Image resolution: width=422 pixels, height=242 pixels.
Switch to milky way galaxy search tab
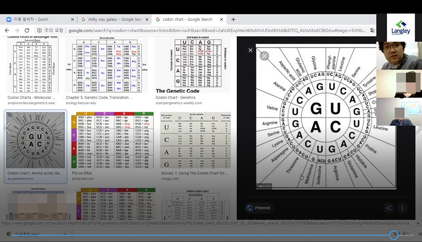[x=115, y=19]
